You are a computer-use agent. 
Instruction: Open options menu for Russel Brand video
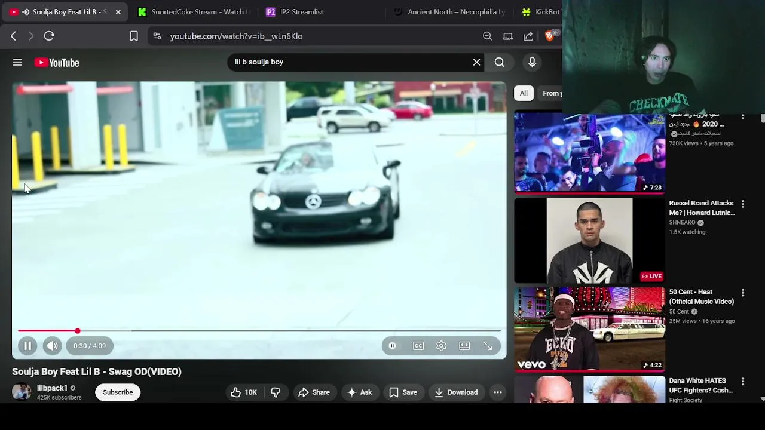743,204
